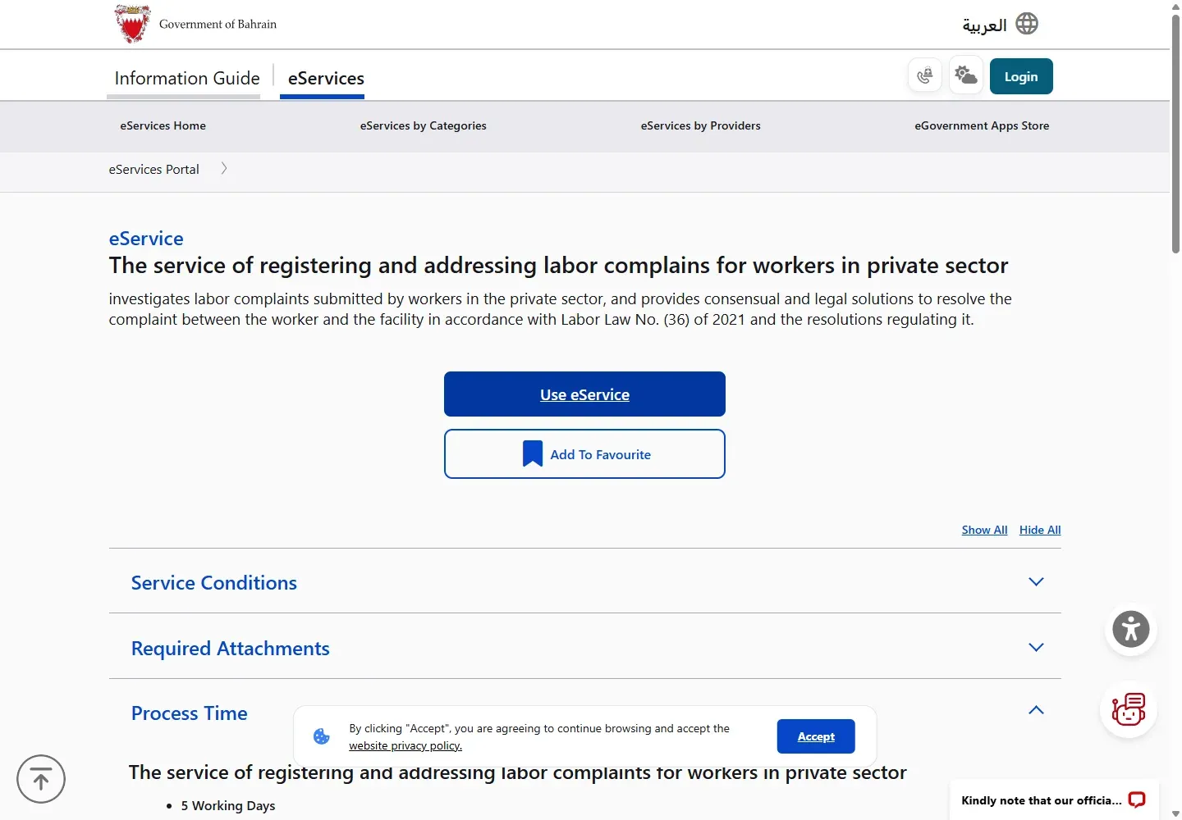Expand the Required Attachments section
This screenshot has height=820, width=1182.
tap(584, 647)
